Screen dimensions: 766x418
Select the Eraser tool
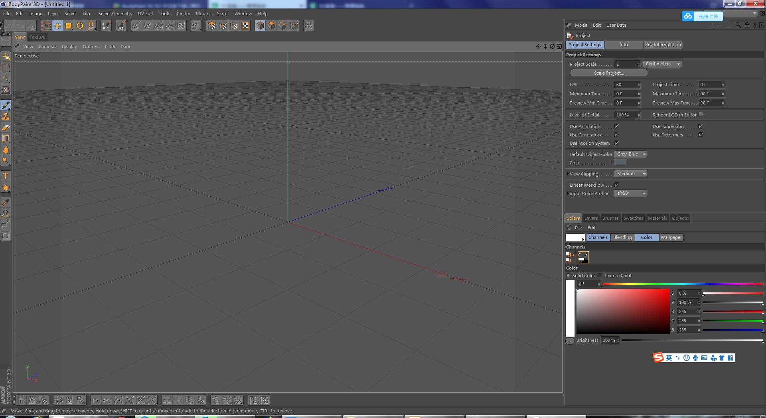(x=6, y=128)
